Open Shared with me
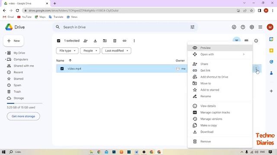277x155 pixels. (24, 66)
